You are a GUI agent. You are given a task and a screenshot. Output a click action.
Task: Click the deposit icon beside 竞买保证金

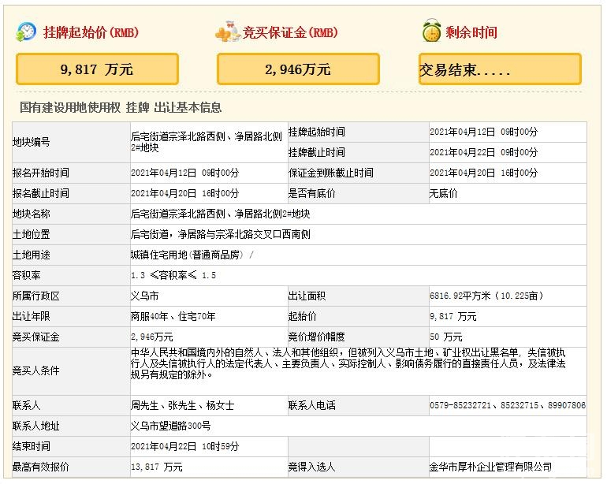click(x=227, y=32)
